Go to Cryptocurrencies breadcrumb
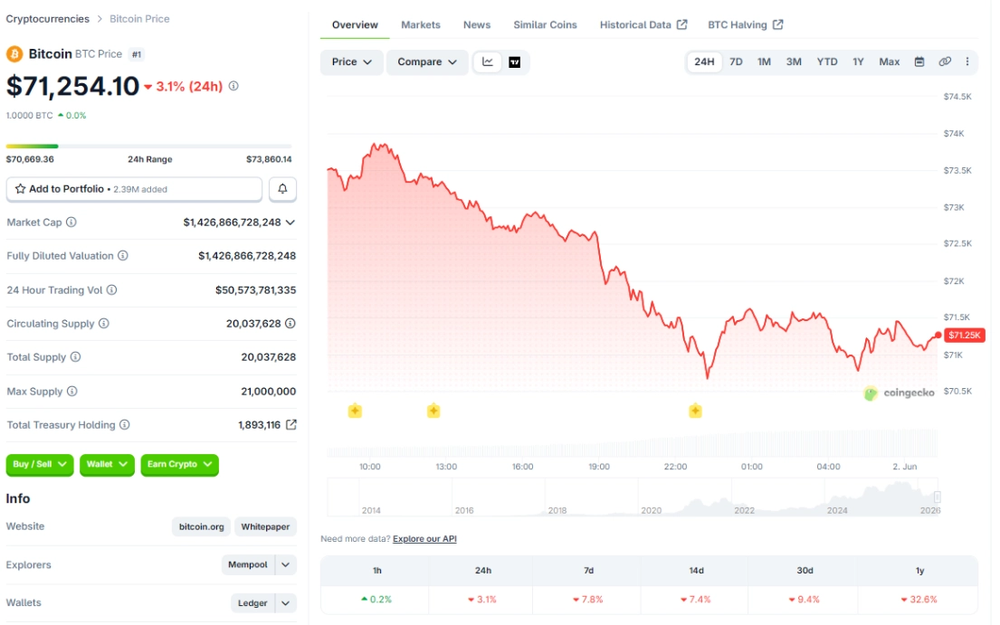The height and width of the screenshot is (625, 1000). (x=48, y=19)
